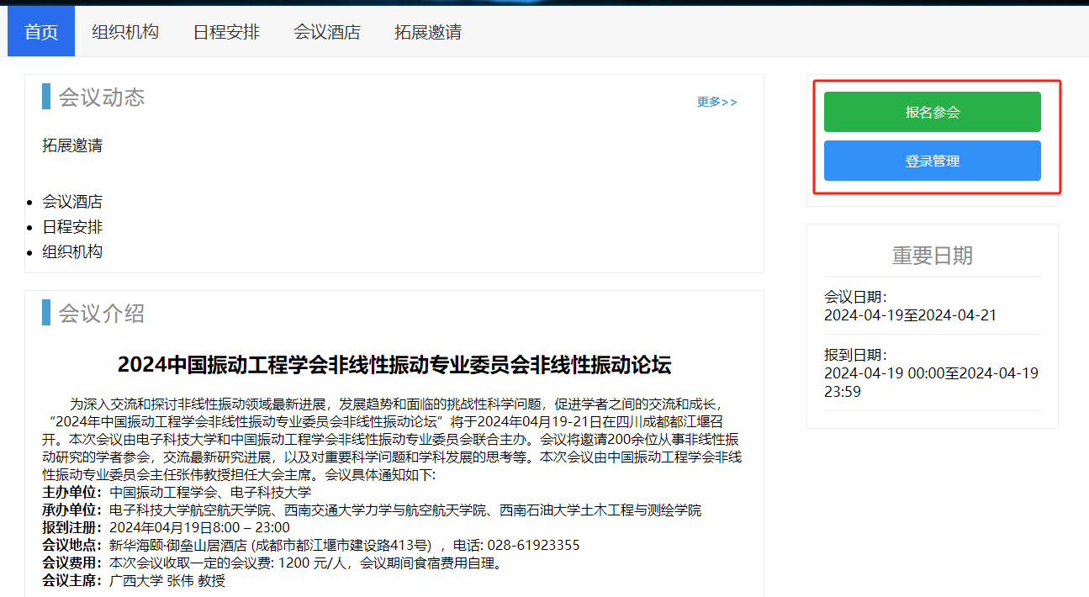Go to 组织机构 in the top navigation bar
Image resolution: width=1089 pixels, height=597 pixels.
pos(125,32)
